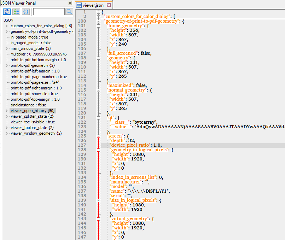Collapse fold marker at line 100

click(98, 21)
